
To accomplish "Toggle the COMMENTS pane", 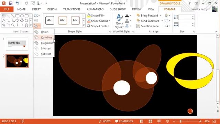I will [x=124, y=121].
